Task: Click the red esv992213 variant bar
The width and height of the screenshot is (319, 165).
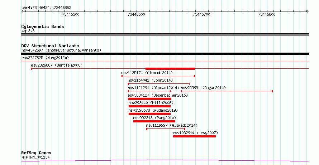Action: [154, 121]
